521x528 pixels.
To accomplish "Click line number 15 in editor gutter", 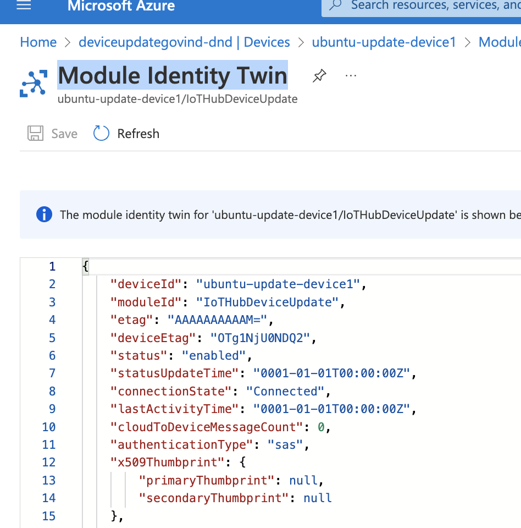I will tap(49, 516).
